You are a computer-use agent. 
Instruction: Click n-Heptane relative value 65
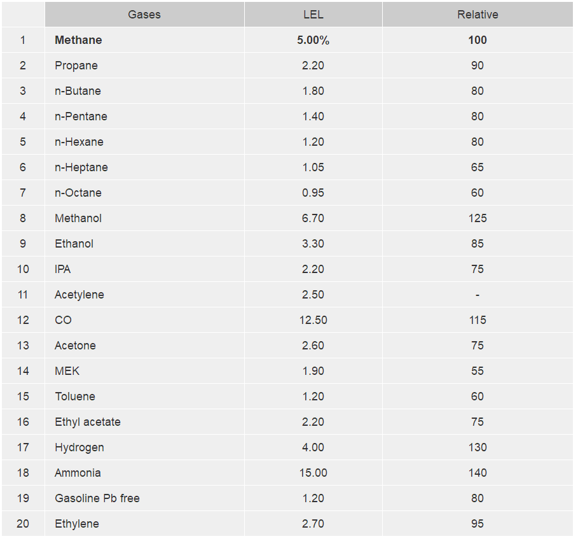click(478, 167)
